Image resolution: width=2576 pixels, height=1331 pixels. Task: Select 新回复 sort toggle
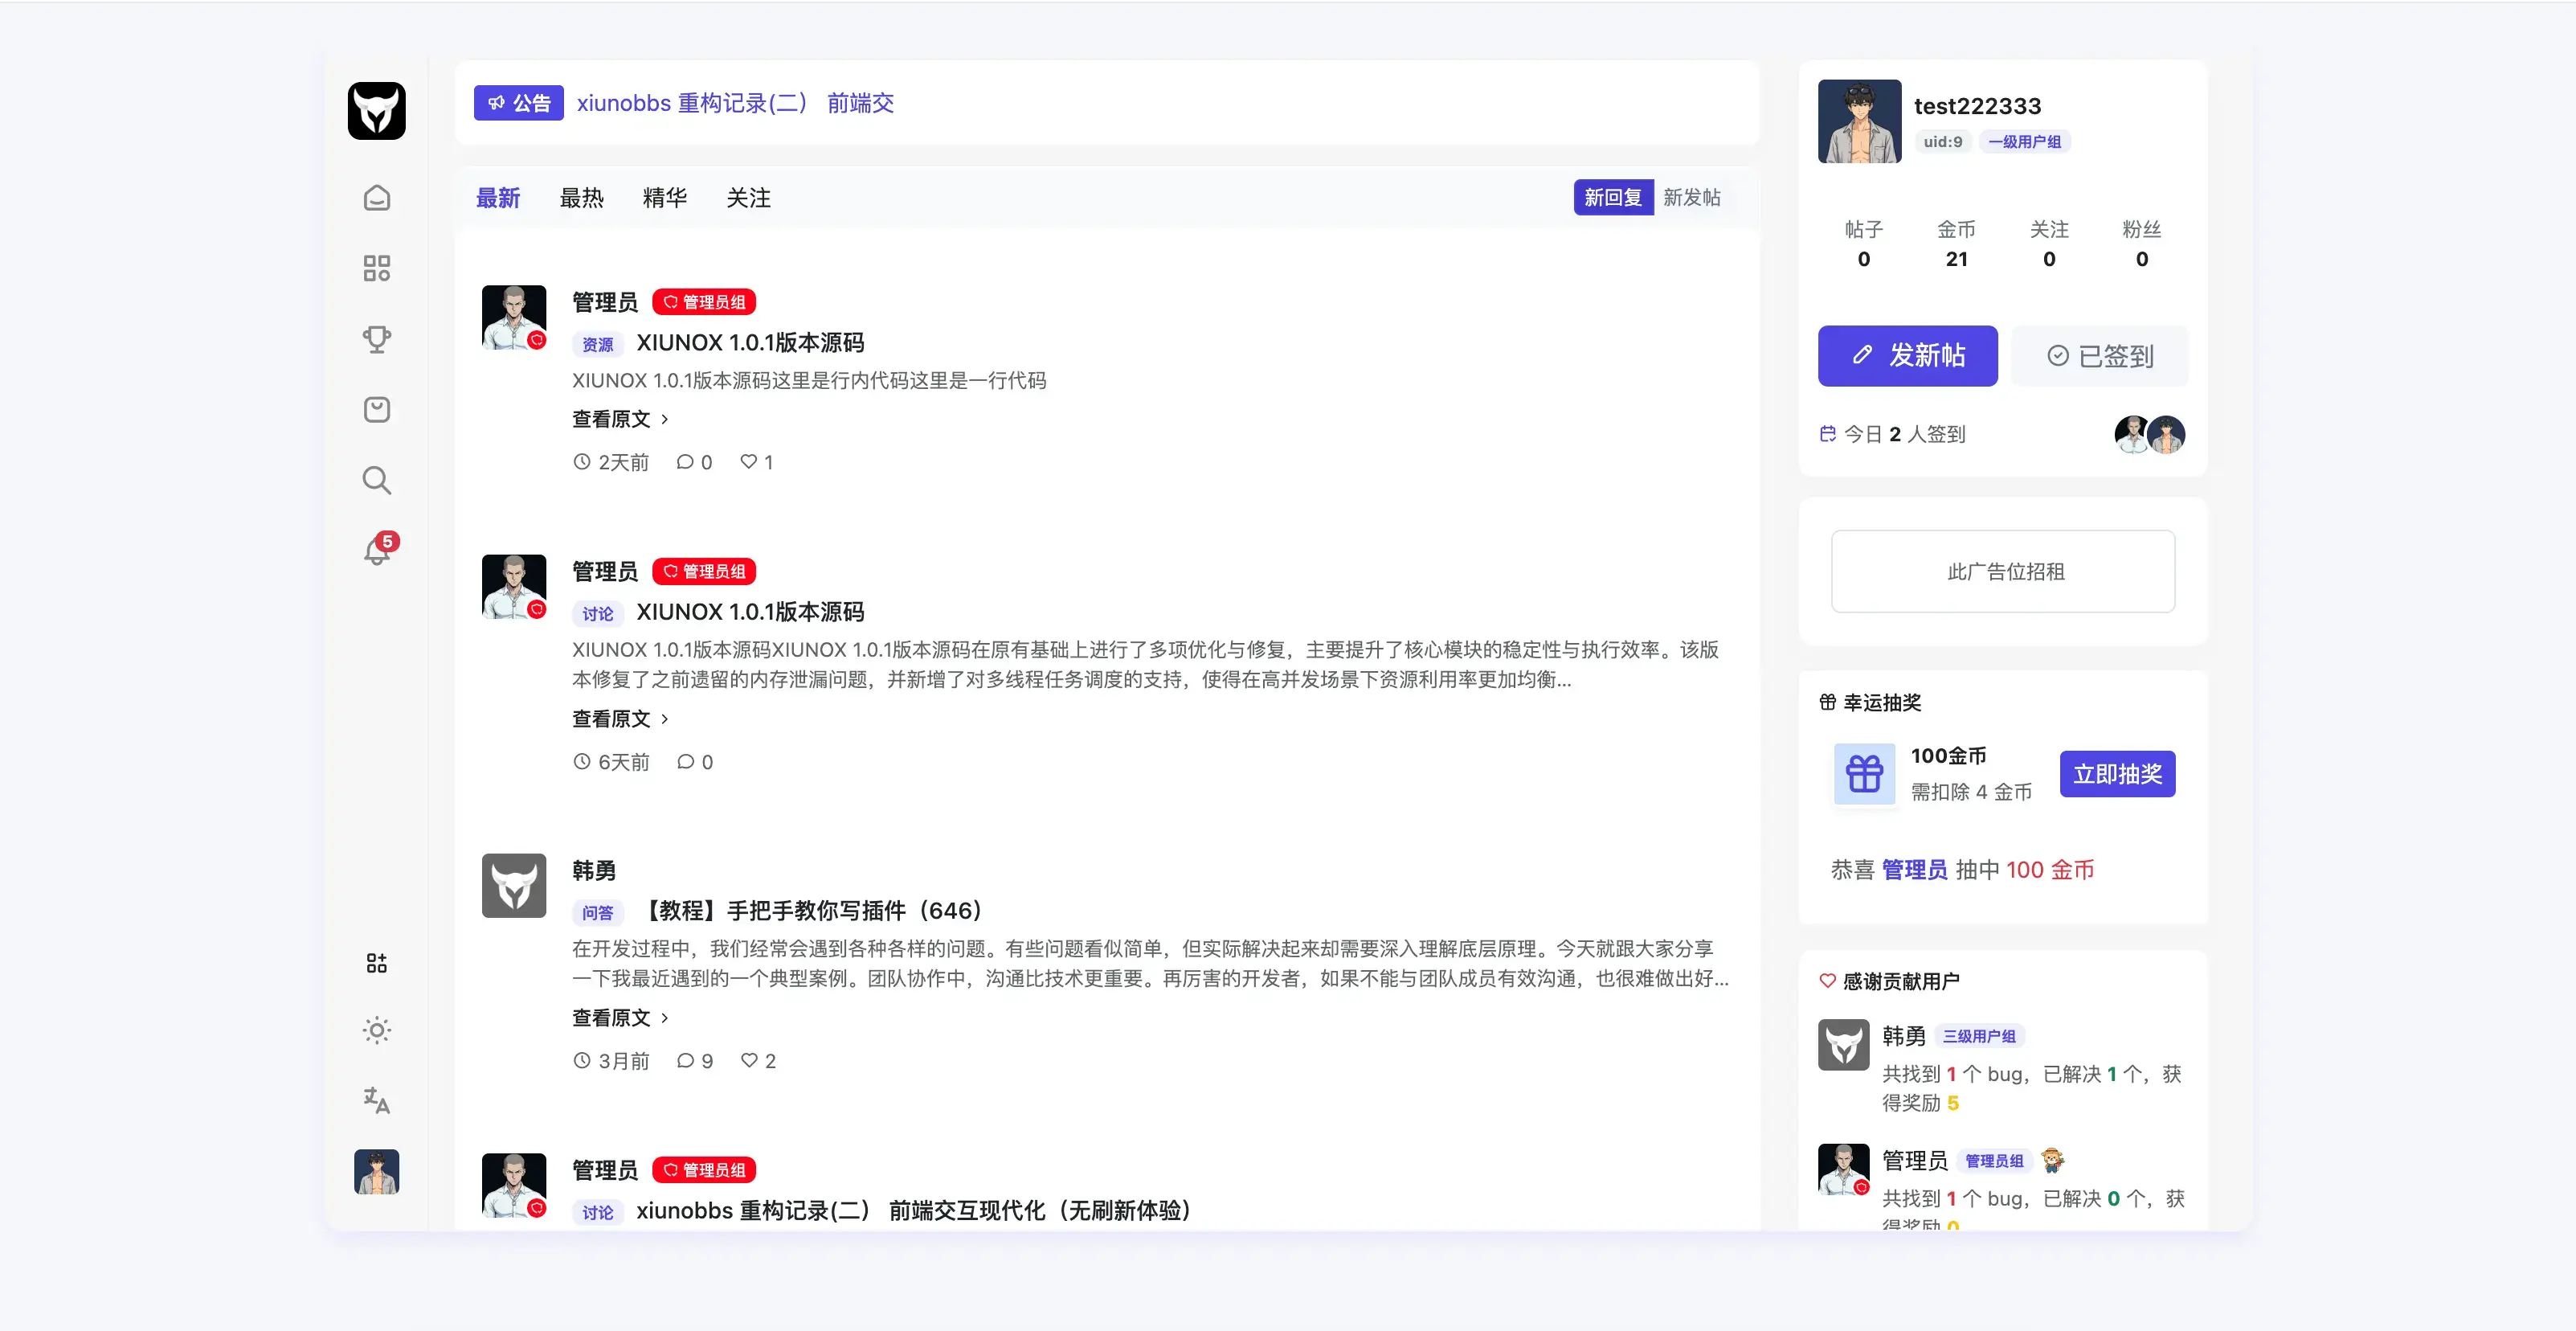pos(1613,198)
